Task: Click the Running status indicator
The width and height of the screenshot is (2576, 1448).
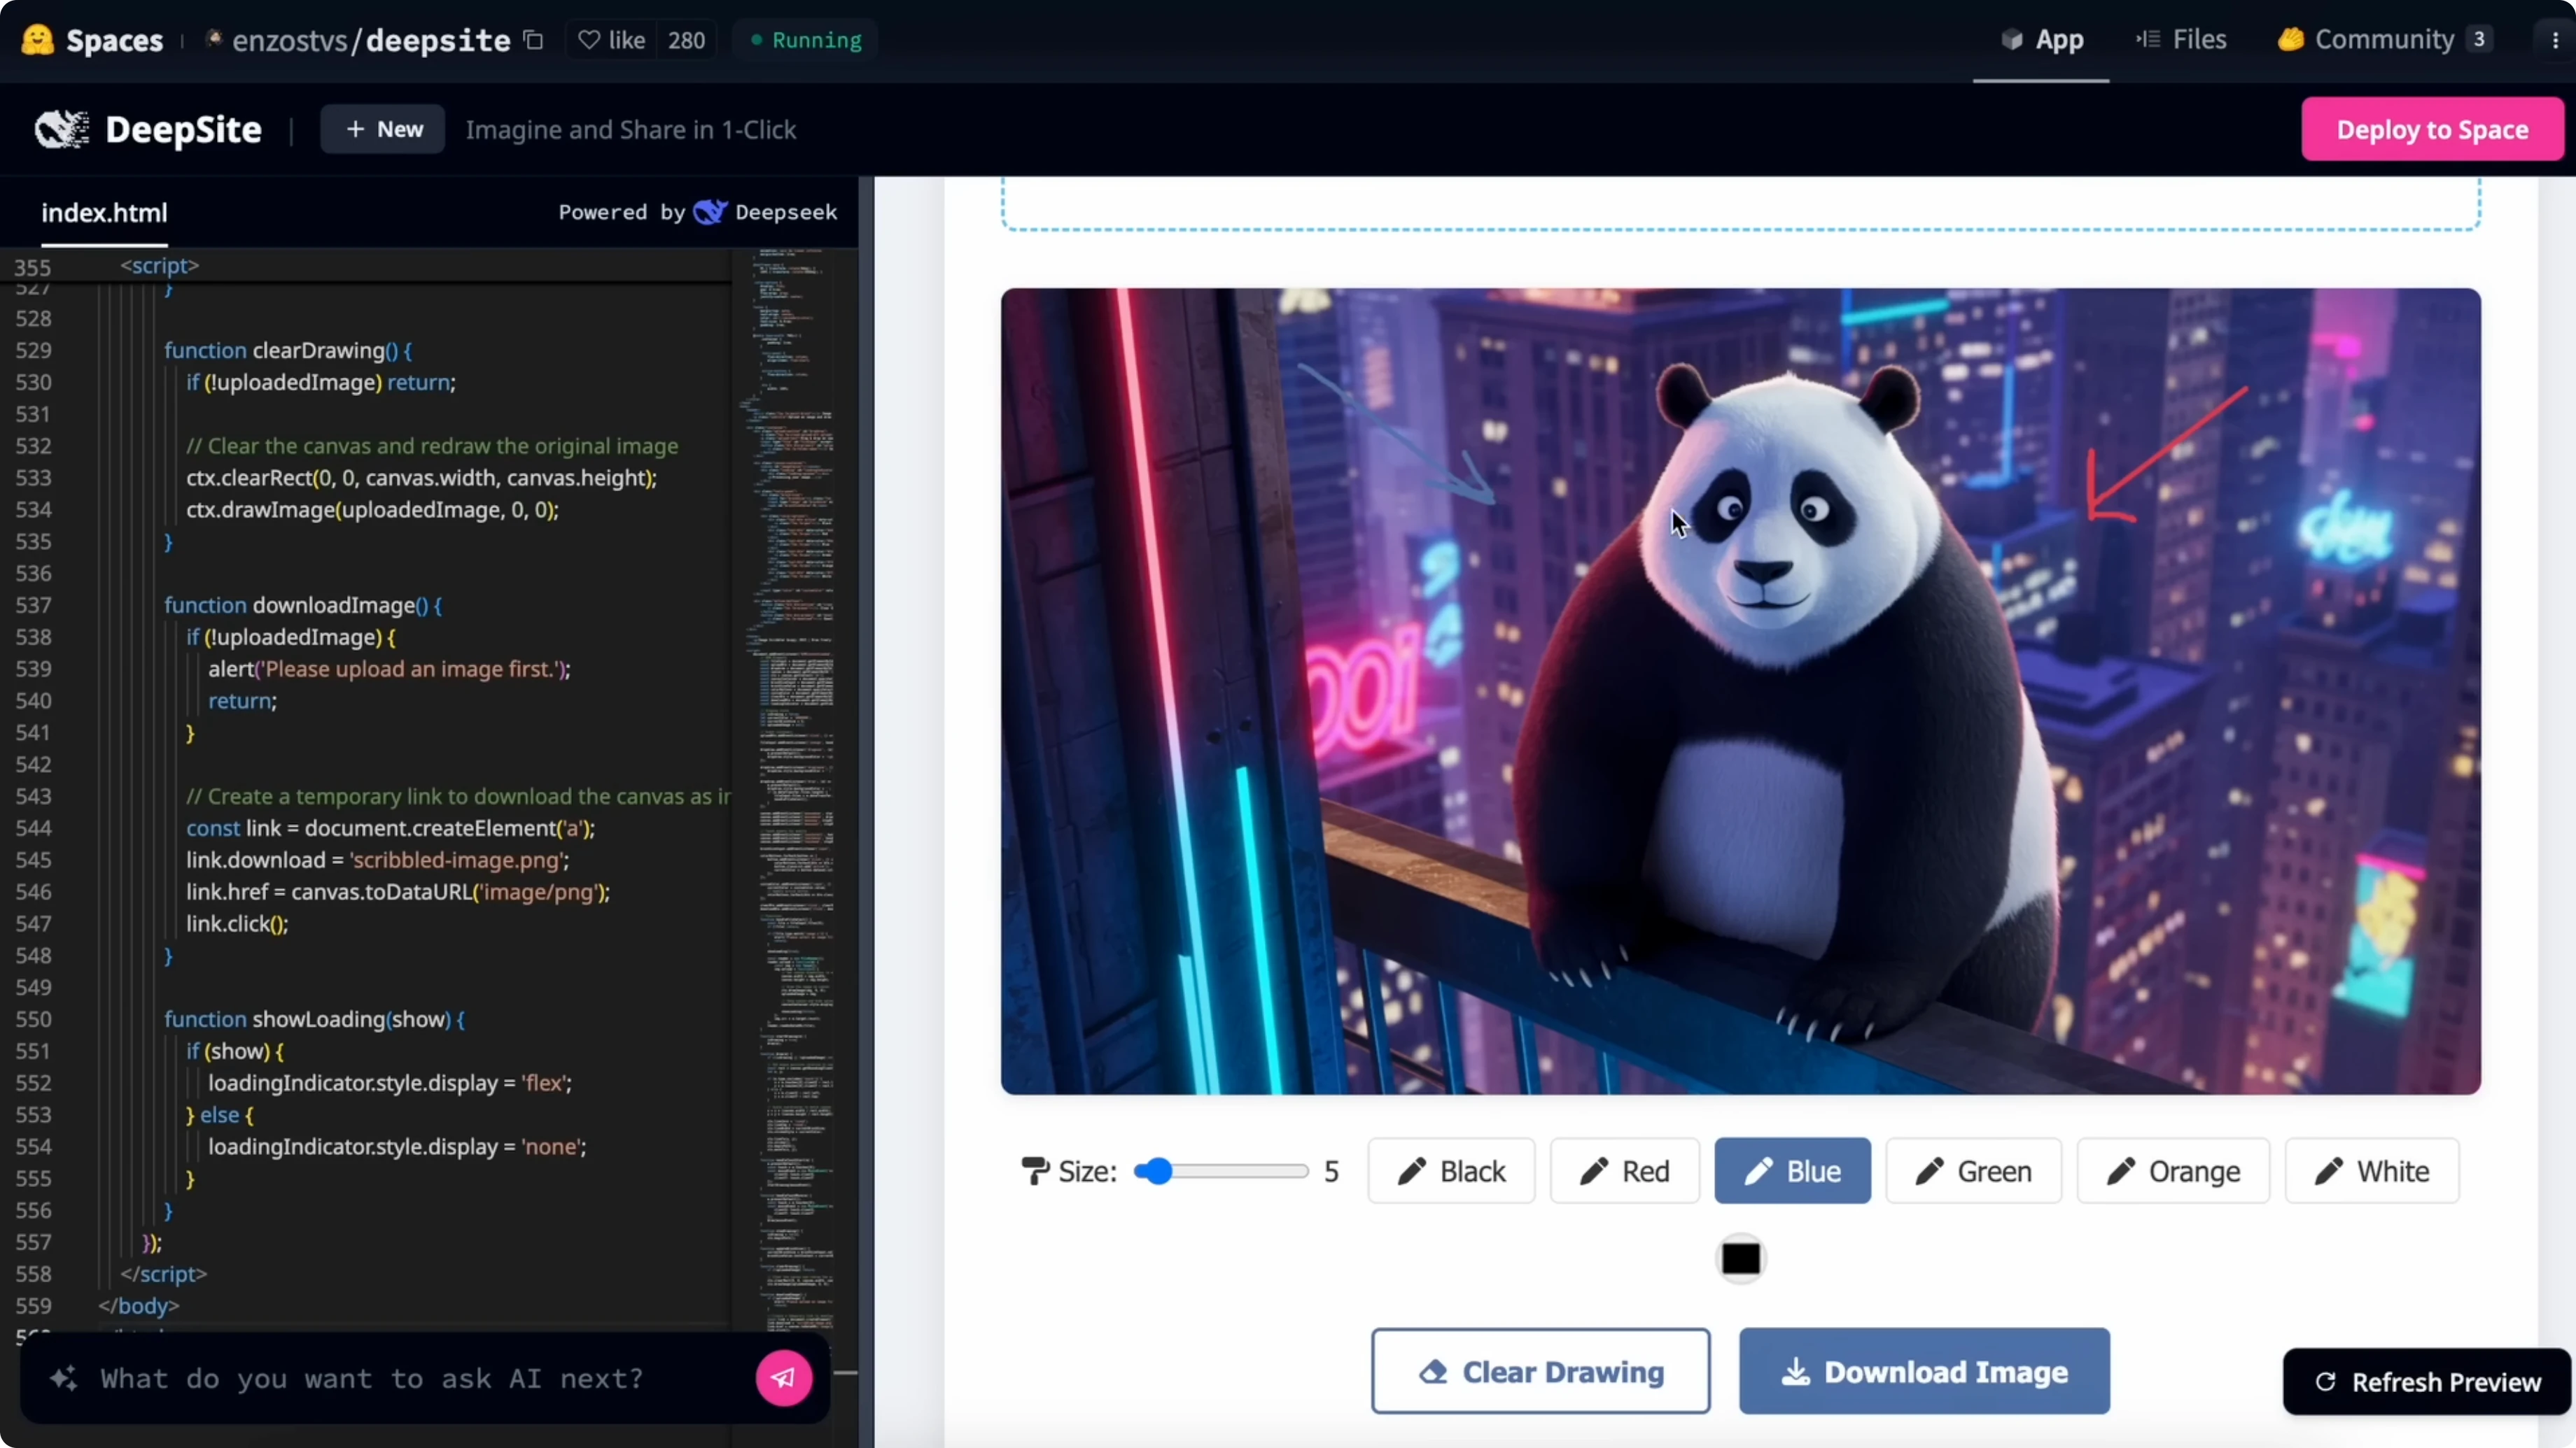Action: click(805, 40)
